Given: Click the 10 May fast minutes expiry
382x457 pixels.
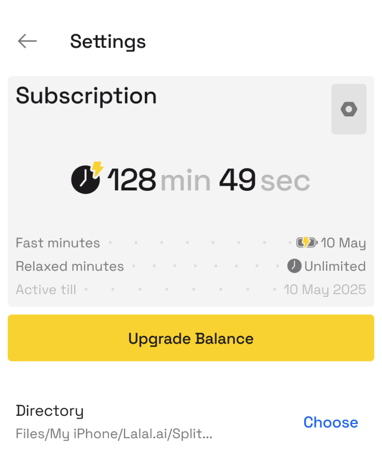Looking at the screenshot, I should (x=343, y=243).
